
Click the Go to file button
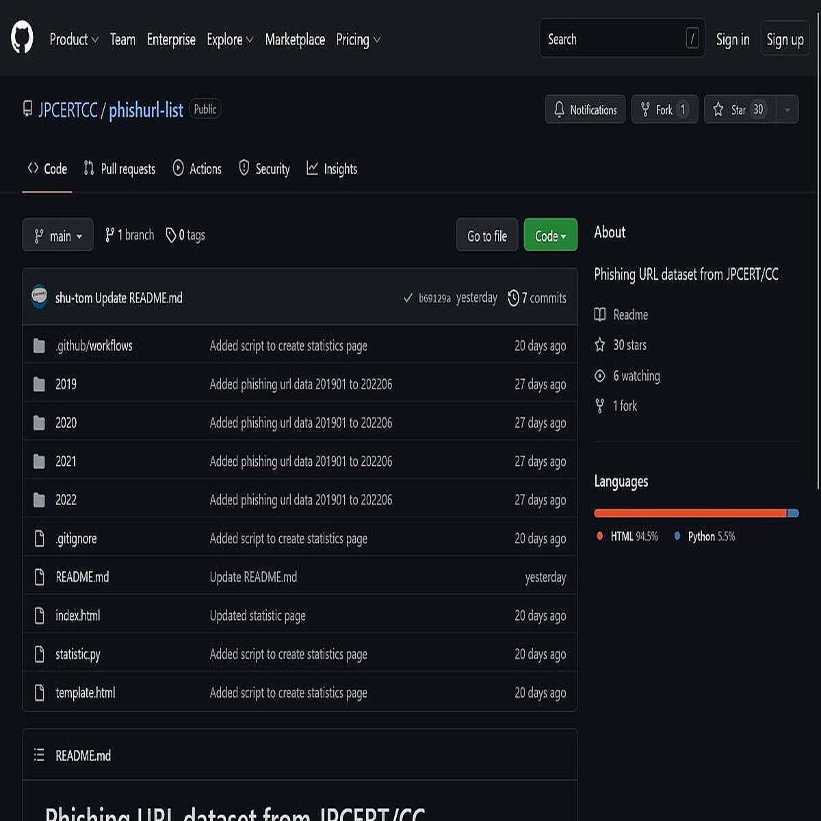(x=486, y=235)
